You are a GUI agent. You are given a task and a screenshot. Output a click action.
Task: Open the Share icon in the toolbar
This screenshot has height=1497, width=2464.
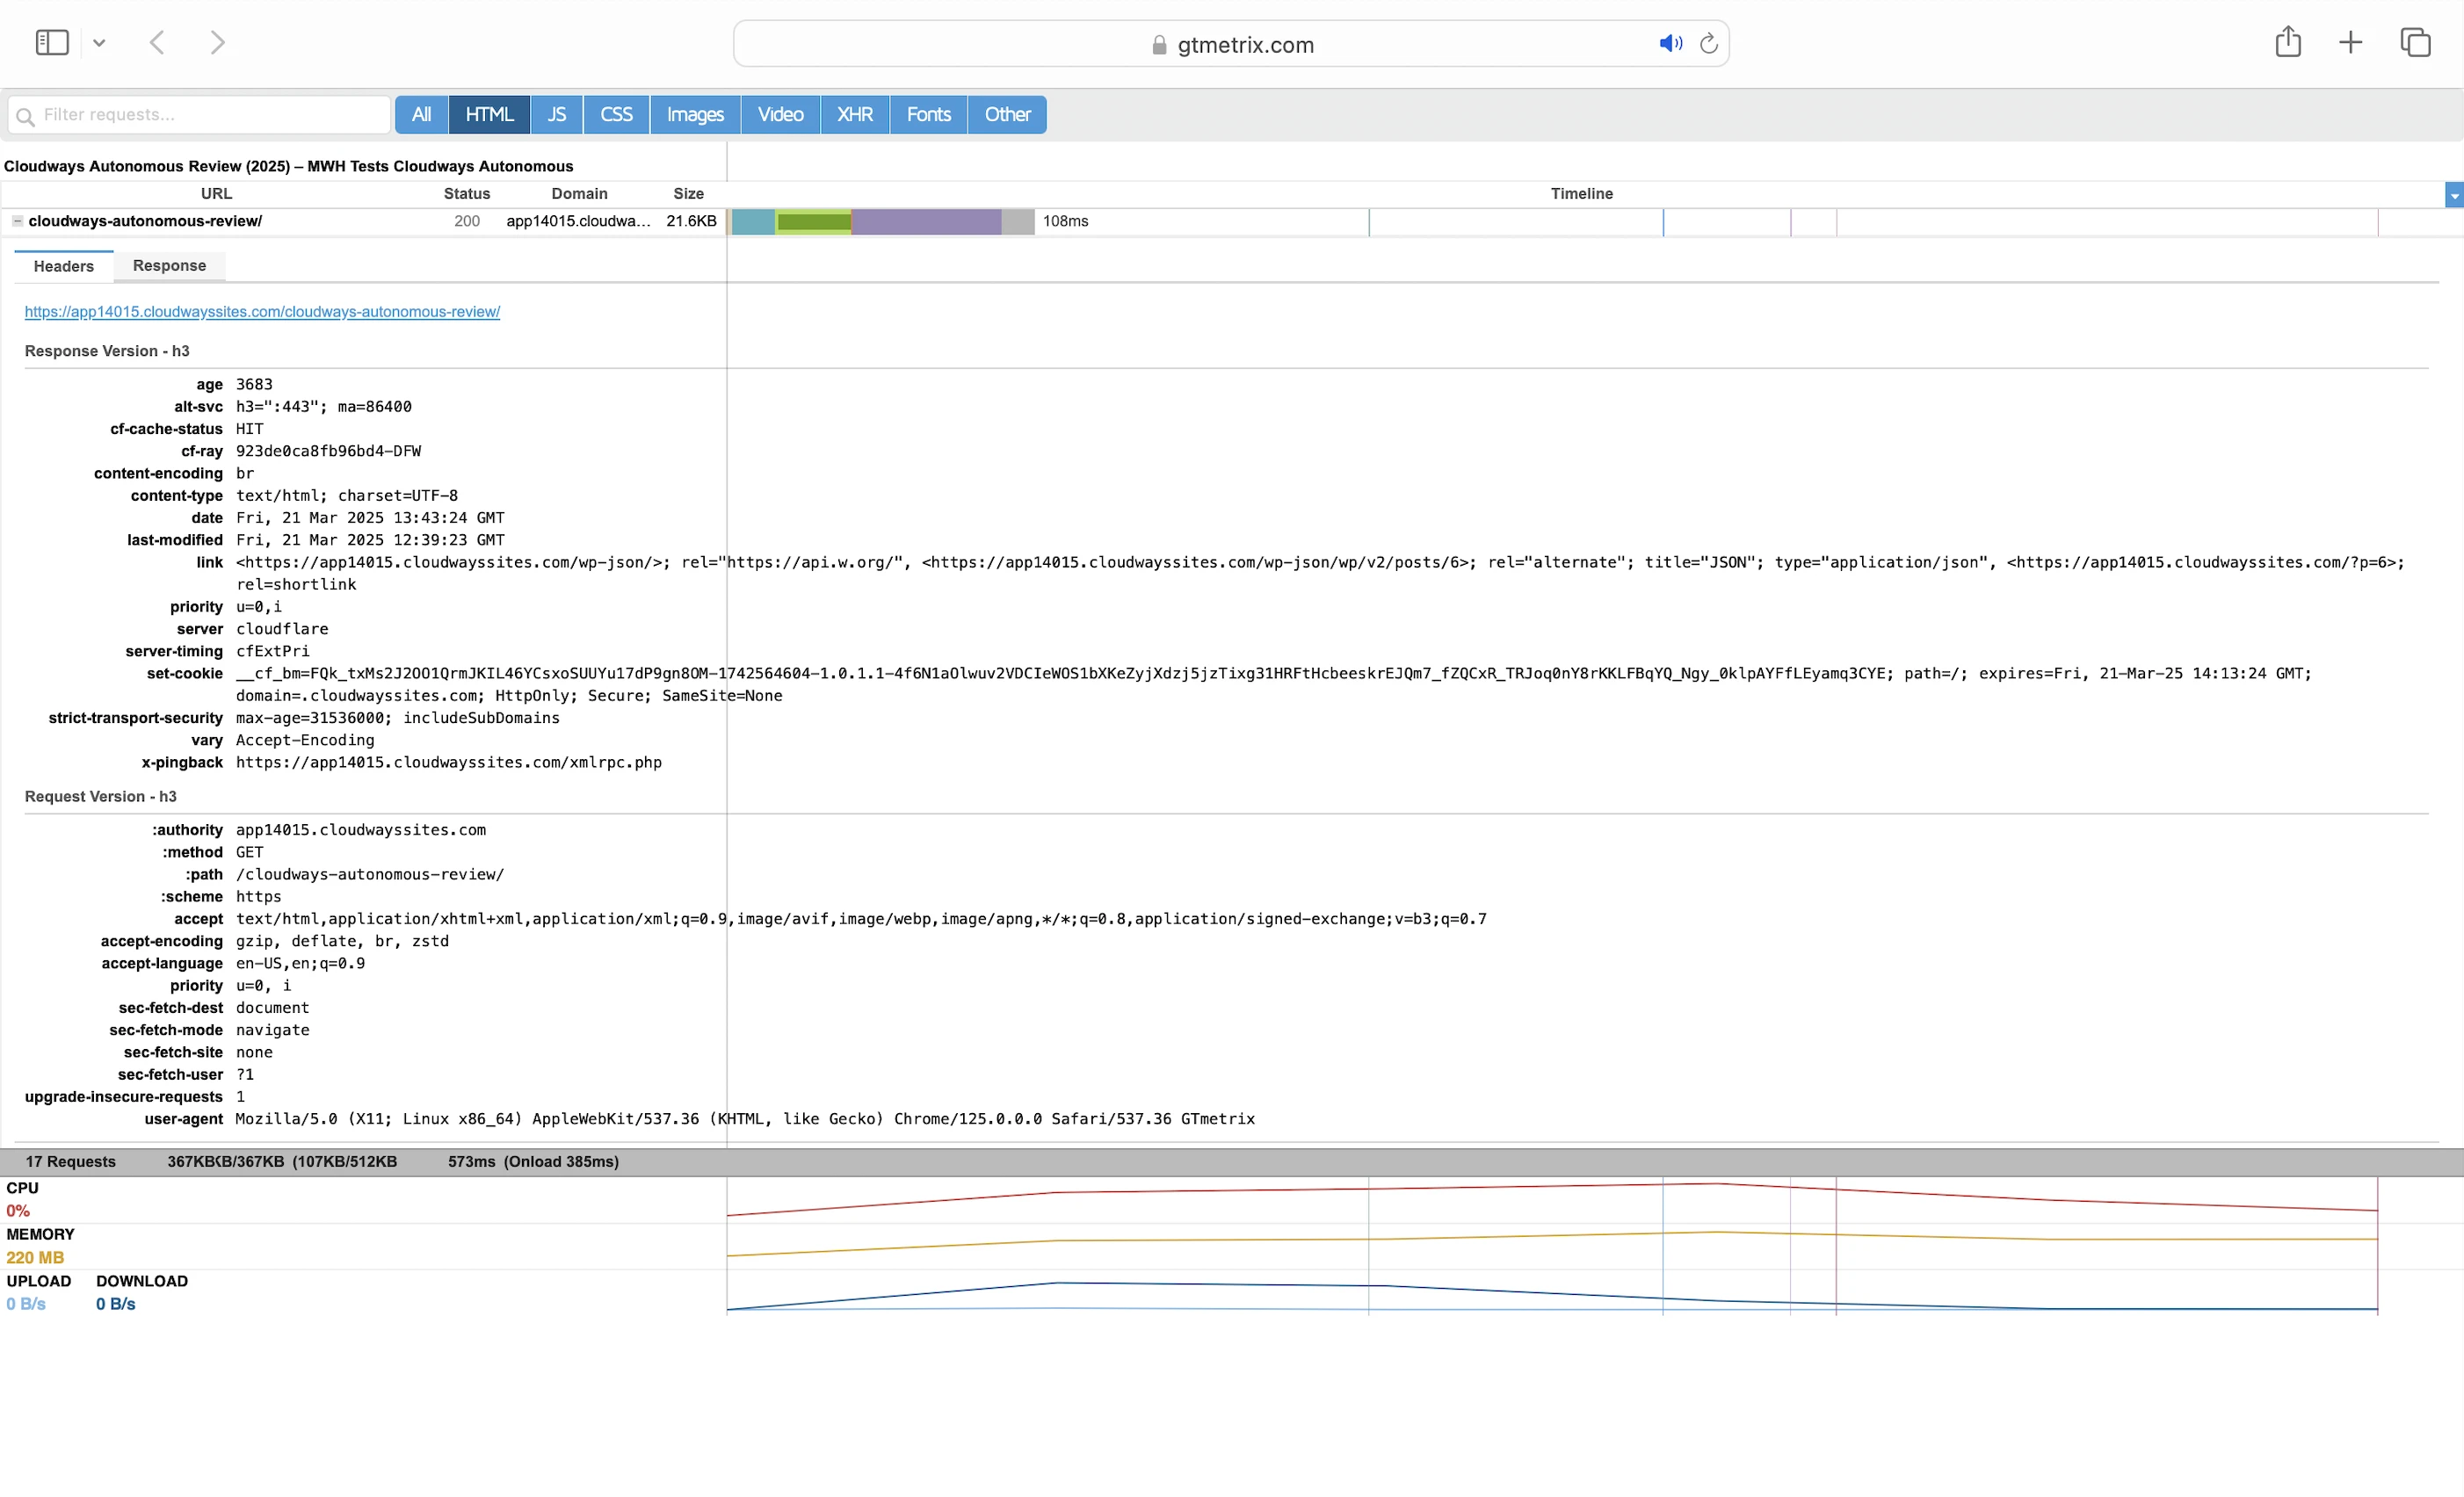(x=2288, y=42)
